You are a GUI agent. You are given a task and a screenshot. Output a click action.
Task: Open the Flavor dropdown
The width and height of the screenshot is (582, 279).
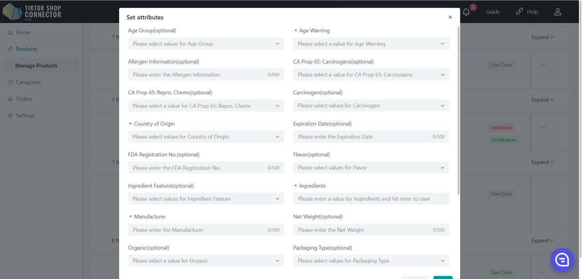(371, 168)
